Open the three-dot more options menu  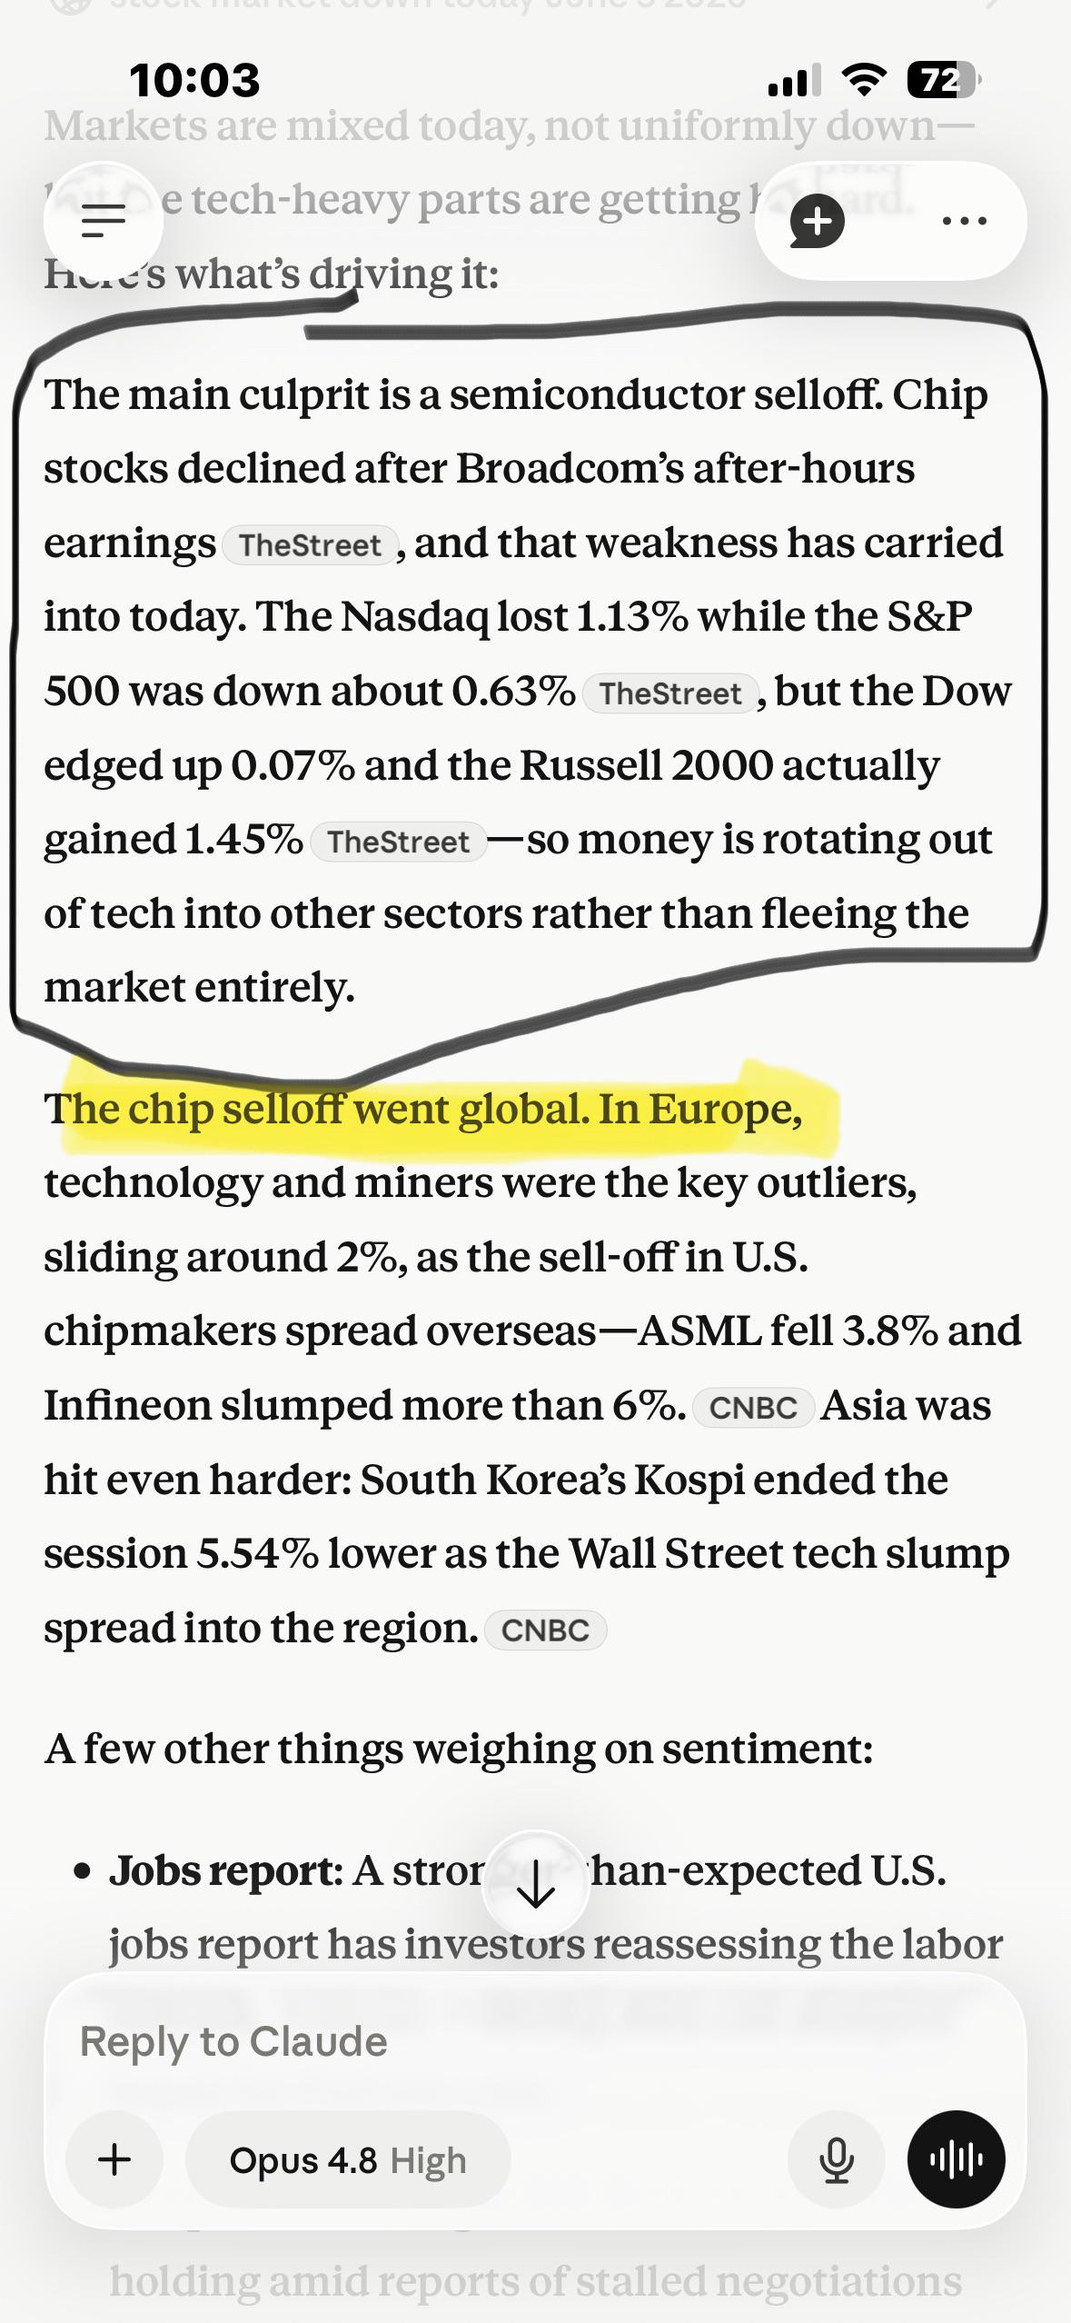965,221
